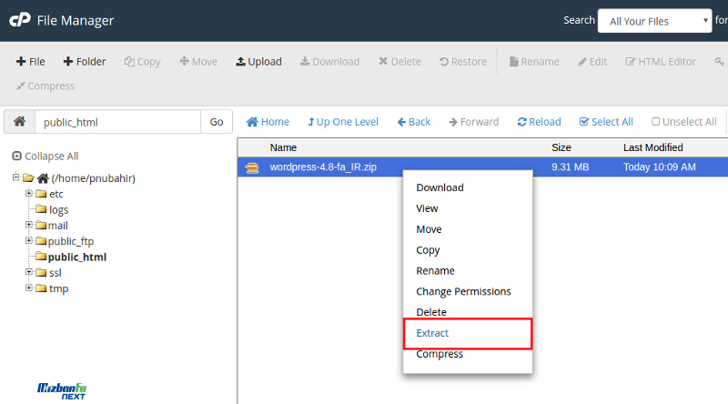Screen dimensions: 728x404
Task: Open the All Your Files search dropdown
Action: 653,20
